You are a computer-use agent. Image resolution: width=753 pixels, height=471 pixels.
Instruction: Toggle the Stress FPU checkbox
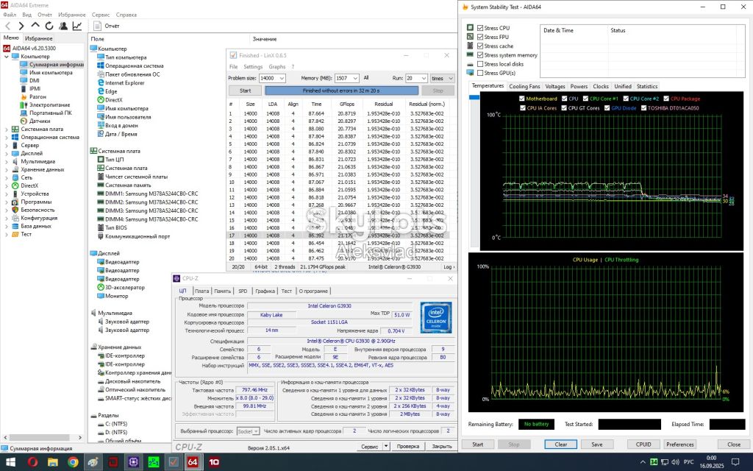click(x=480, y=37)
